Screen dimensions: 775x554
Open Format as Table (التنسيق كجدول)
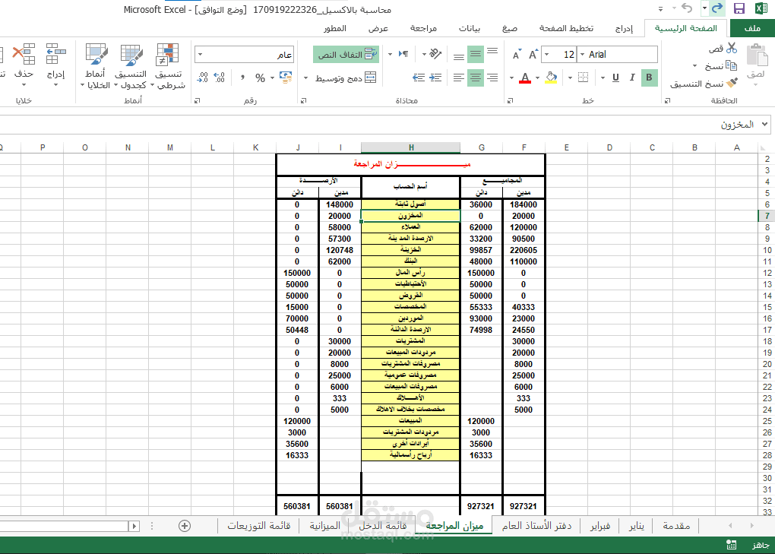coord(131,66)
